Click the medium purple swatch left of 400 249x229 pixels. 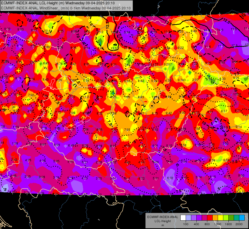coord(194,218)
